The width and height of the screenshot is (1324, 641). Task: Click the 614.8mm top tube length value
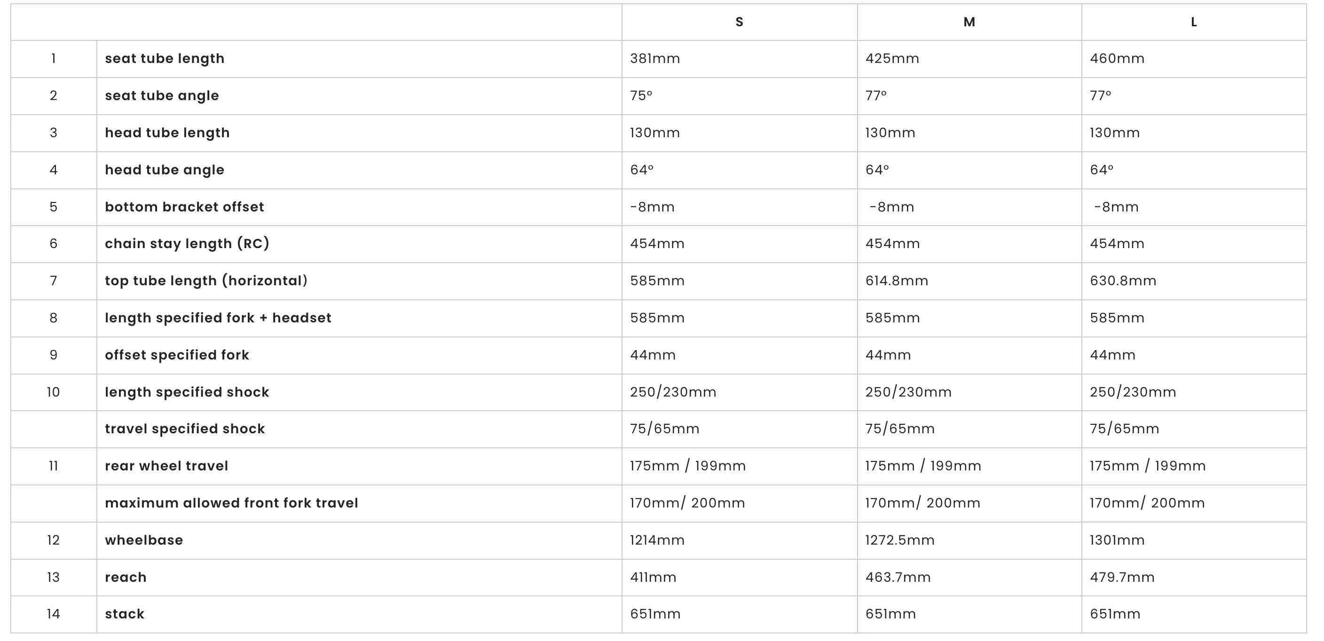click(x=897, y=281)
